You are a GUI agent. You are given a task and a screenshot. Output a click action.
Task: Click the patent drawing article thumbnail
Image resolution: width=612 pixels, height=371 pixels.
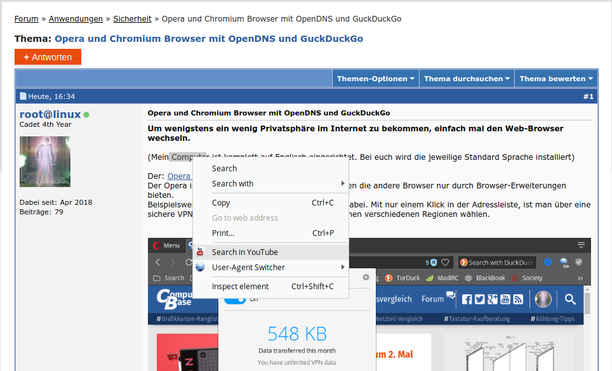(509, 353)
